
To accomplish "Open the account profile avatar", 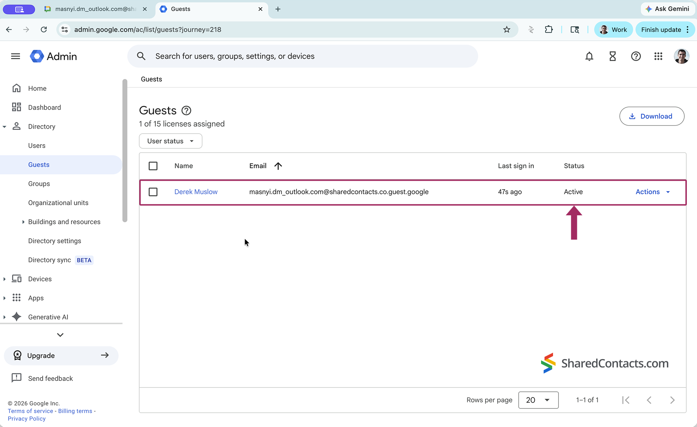I will [x=681, y=56].
